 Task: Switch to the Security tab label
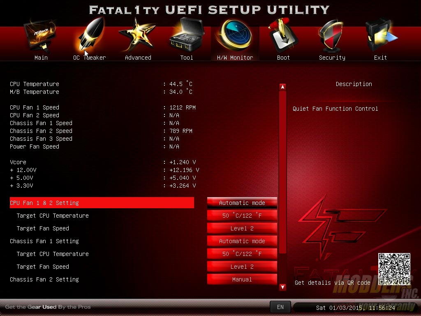click(332, 58)
